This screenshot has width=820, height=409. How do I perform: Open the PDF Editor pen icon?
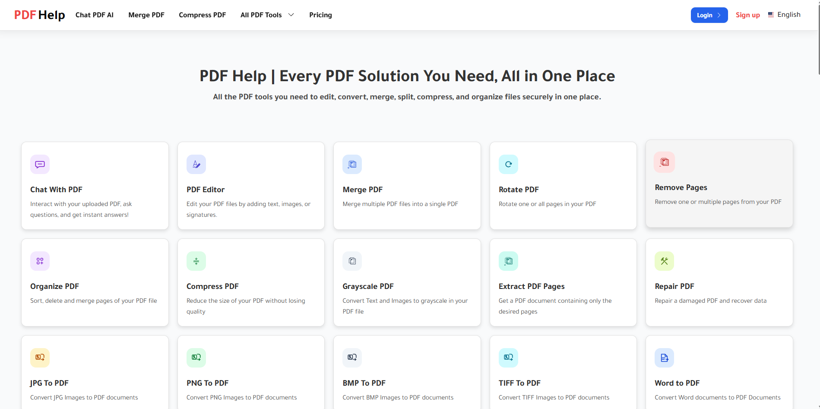click(196, 165)
